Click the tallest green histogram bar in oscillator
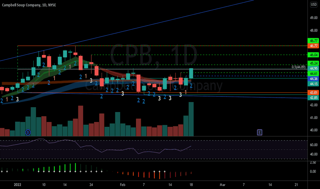The width and height of the screenshot is (320, 189). pos(75,167)
